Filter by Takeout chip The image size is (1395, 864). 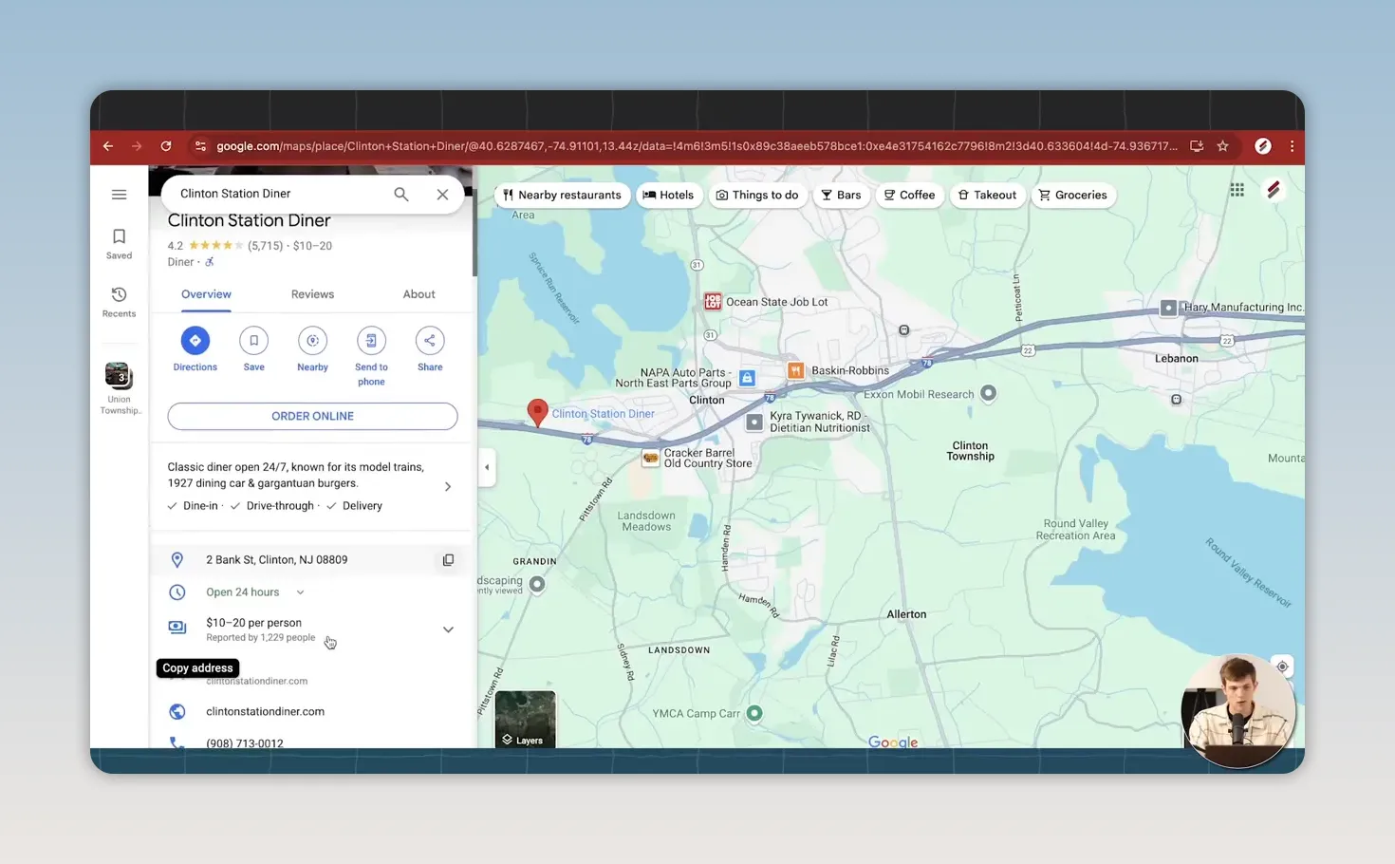point(987,196)
